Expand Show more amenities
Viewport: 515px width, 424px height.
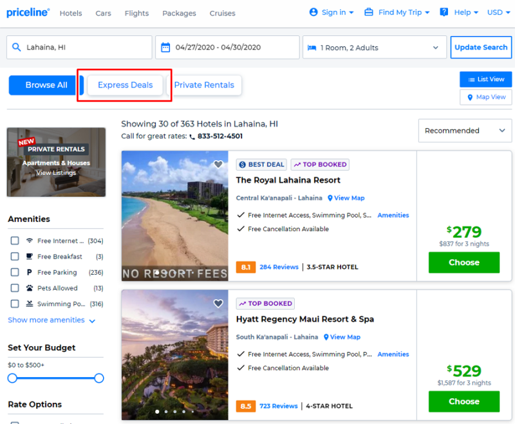pos(51,320)
